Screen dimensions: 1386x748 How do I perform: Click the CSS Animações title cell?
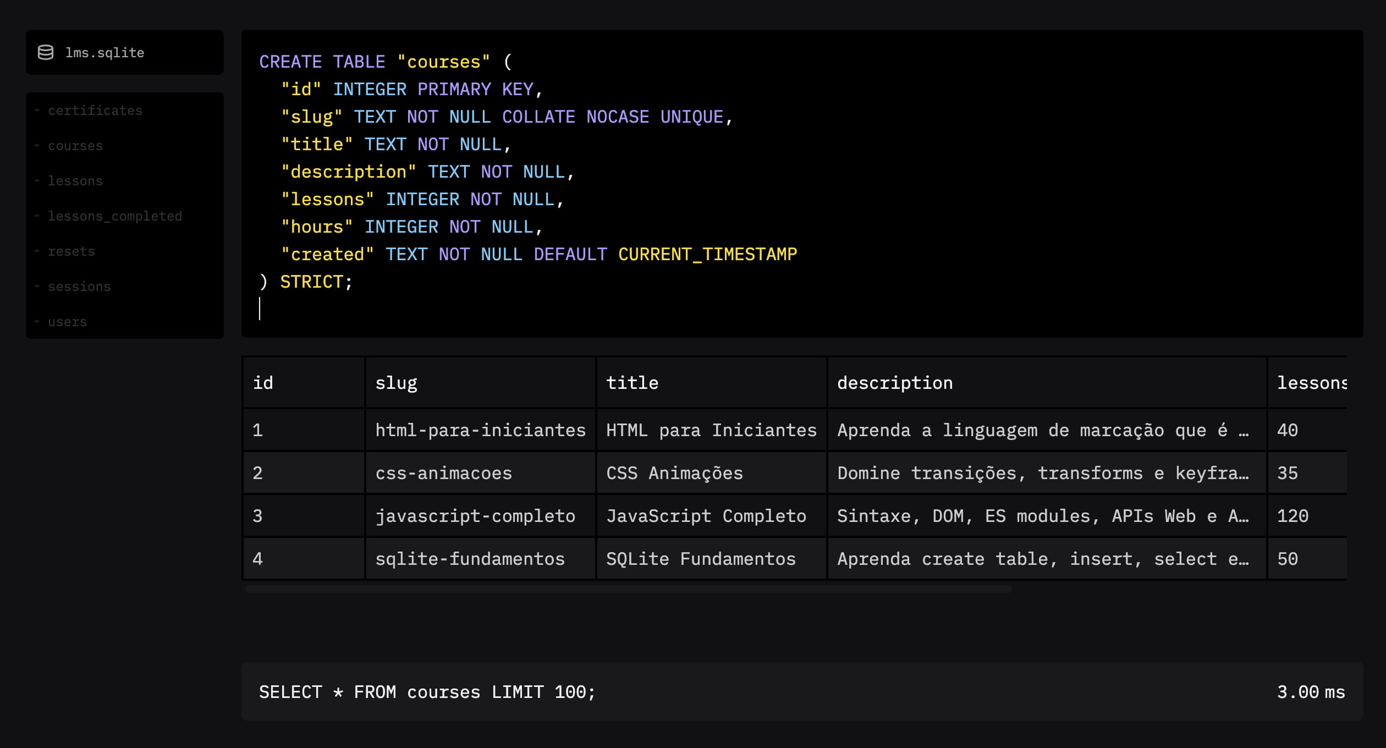tap(712, 473)
